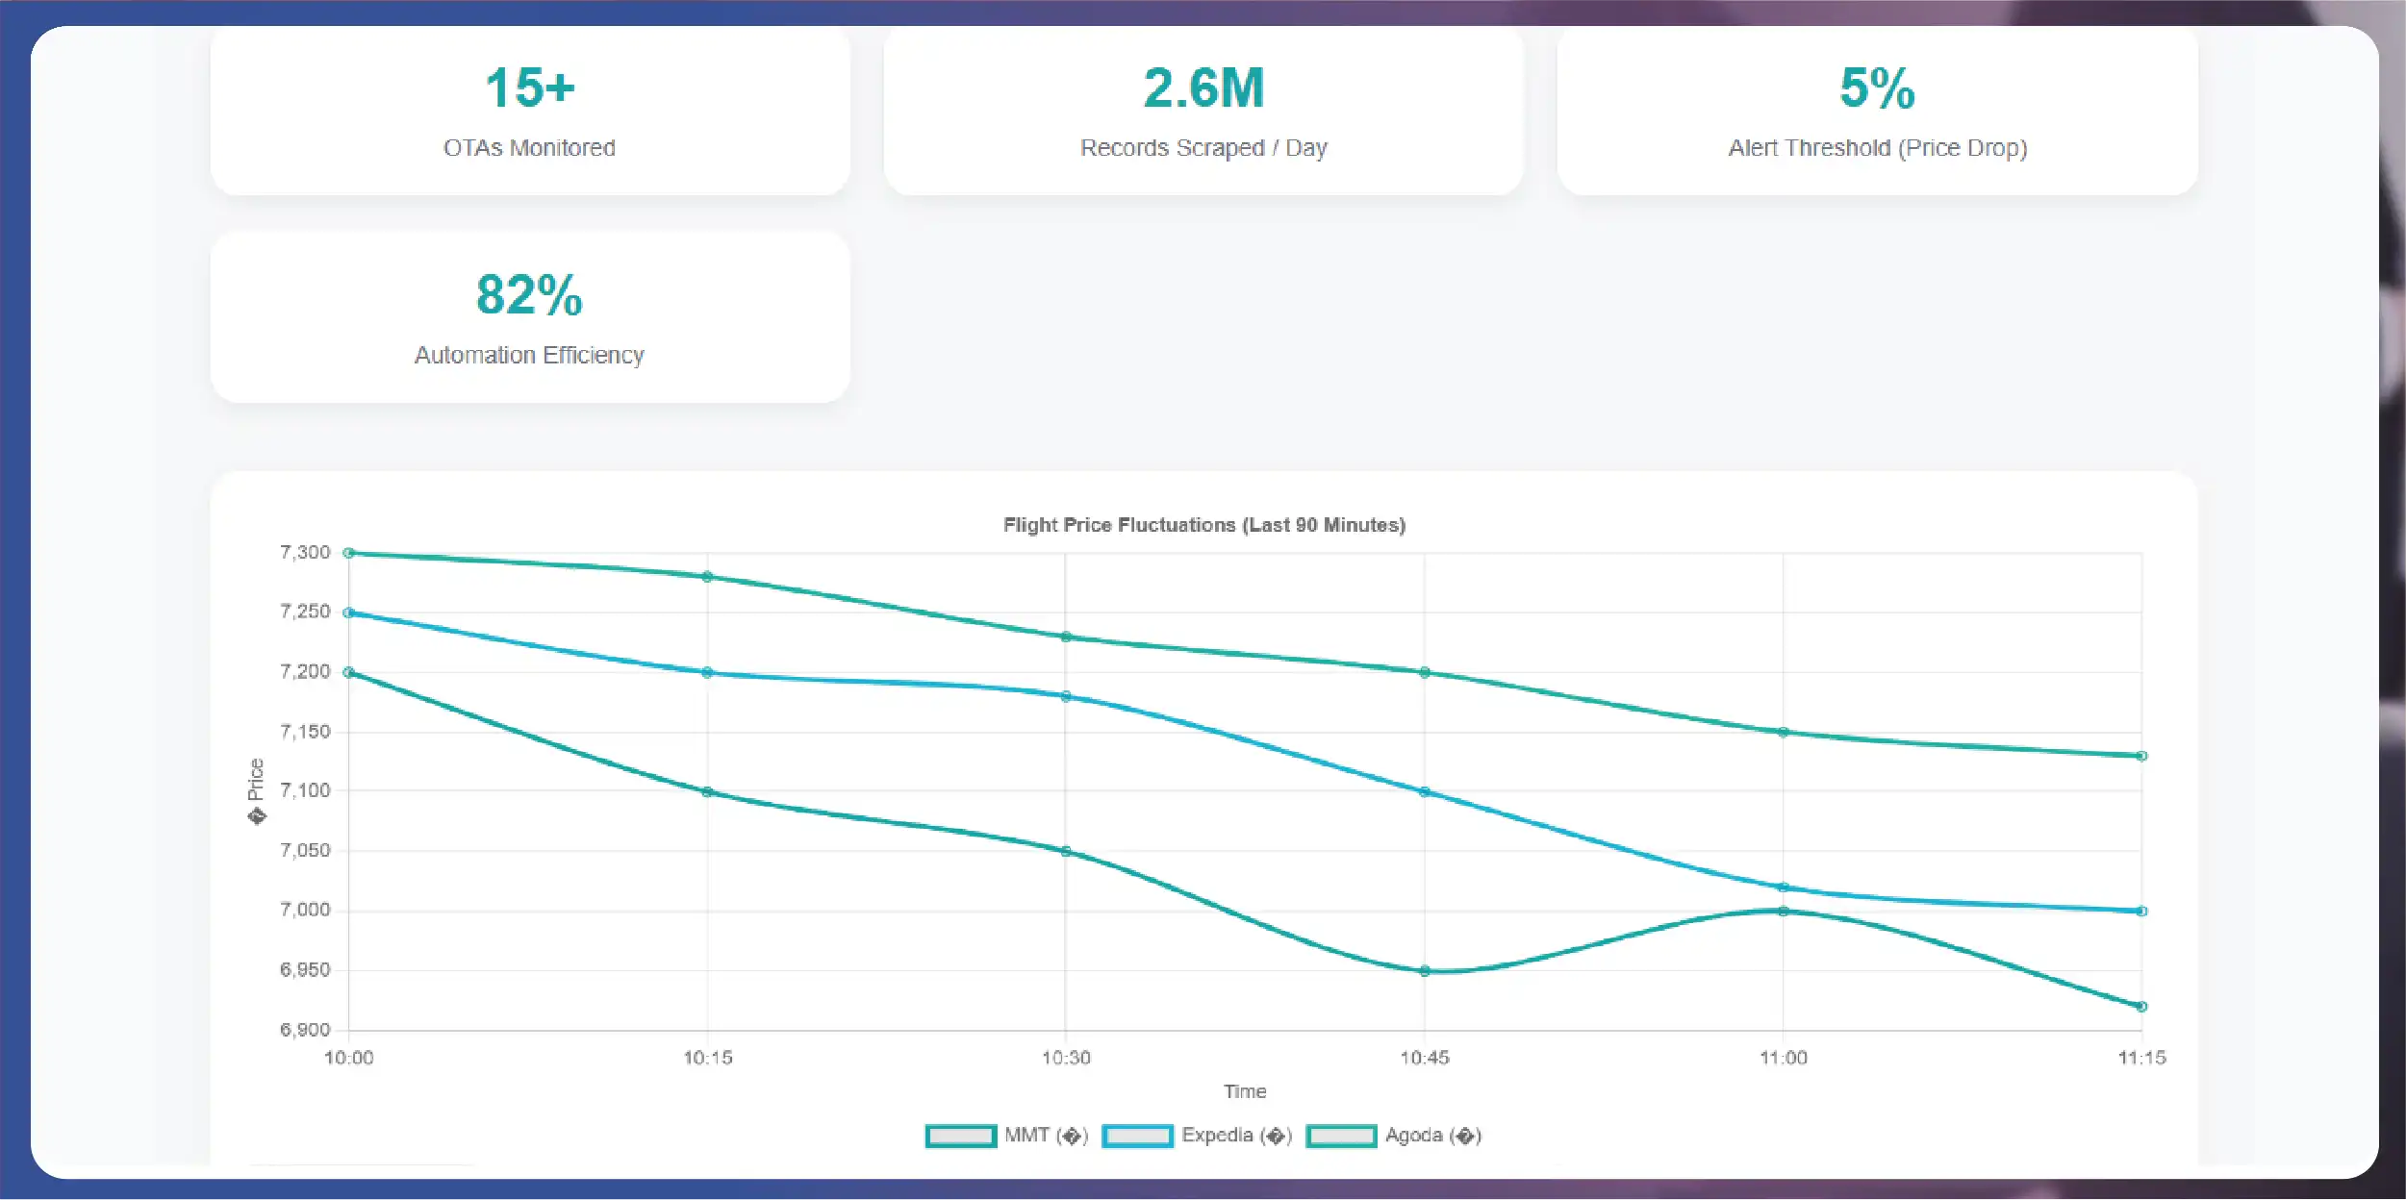Viewport: 2406px width, 1200px height.
Task: Open the 82% Automation Efficiency card
Action: click(530, 317)
